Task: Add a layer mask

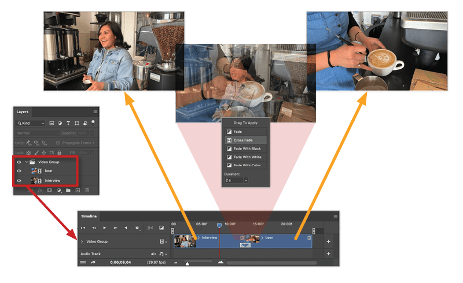Action: (x=49, y=190)
